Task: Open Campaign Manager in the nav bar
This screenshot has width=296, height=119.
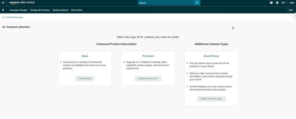Action: [18, 10]
